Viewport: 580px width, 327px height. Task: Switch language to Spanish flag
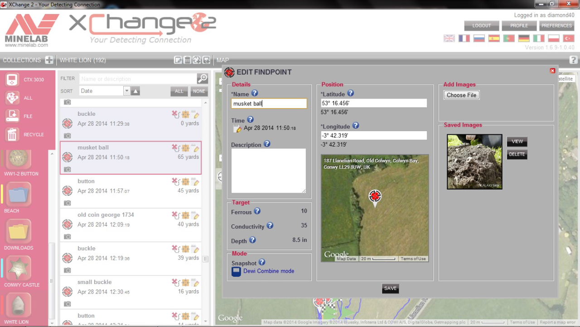pyautogui.click(x=494, y=38)
